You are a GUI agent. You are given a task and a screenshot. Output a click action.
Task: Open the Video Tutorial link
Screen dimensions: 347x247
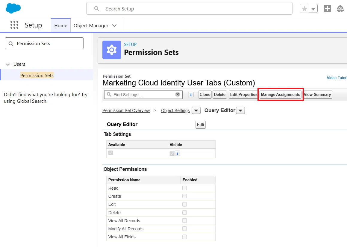(x=337, y=78)
